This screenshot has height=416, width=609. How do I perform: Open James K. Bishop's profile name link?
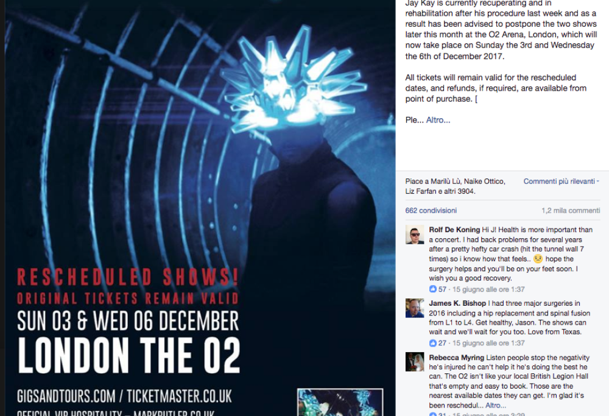pyautogui.click(x=457, y=303)
